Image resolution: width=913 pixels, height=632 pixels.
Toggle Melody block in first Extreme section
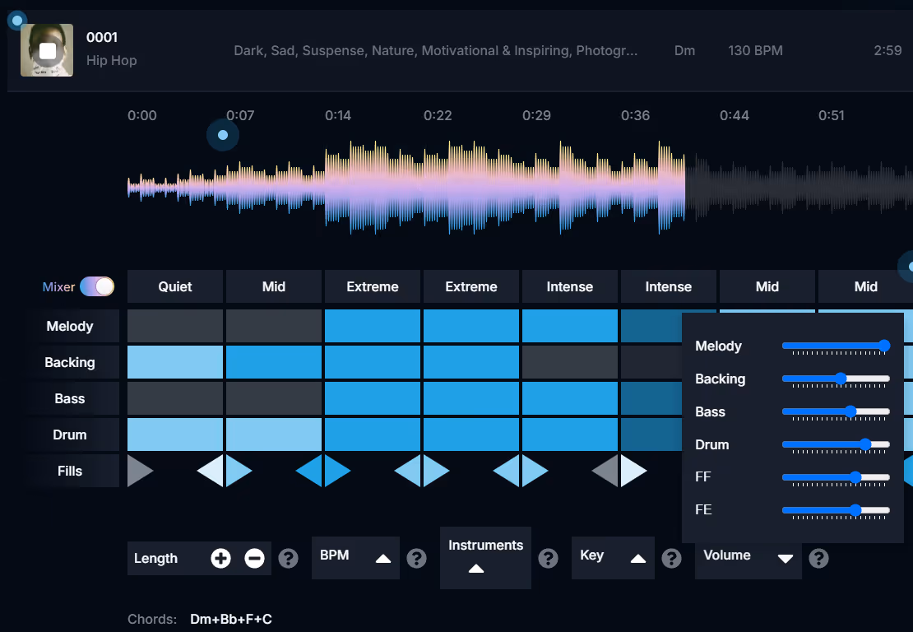pos(372,326)
